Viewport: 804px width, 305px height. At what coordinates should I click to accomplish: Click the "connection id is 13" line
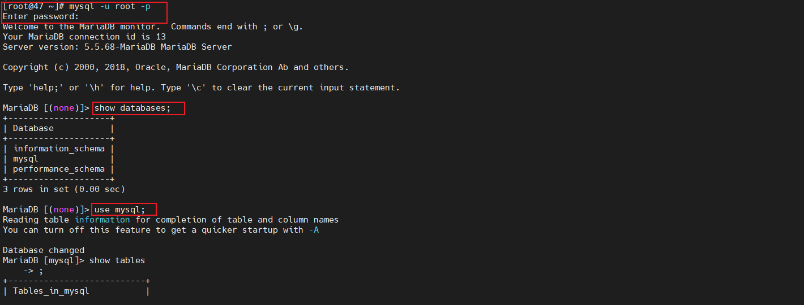[84, 37]
